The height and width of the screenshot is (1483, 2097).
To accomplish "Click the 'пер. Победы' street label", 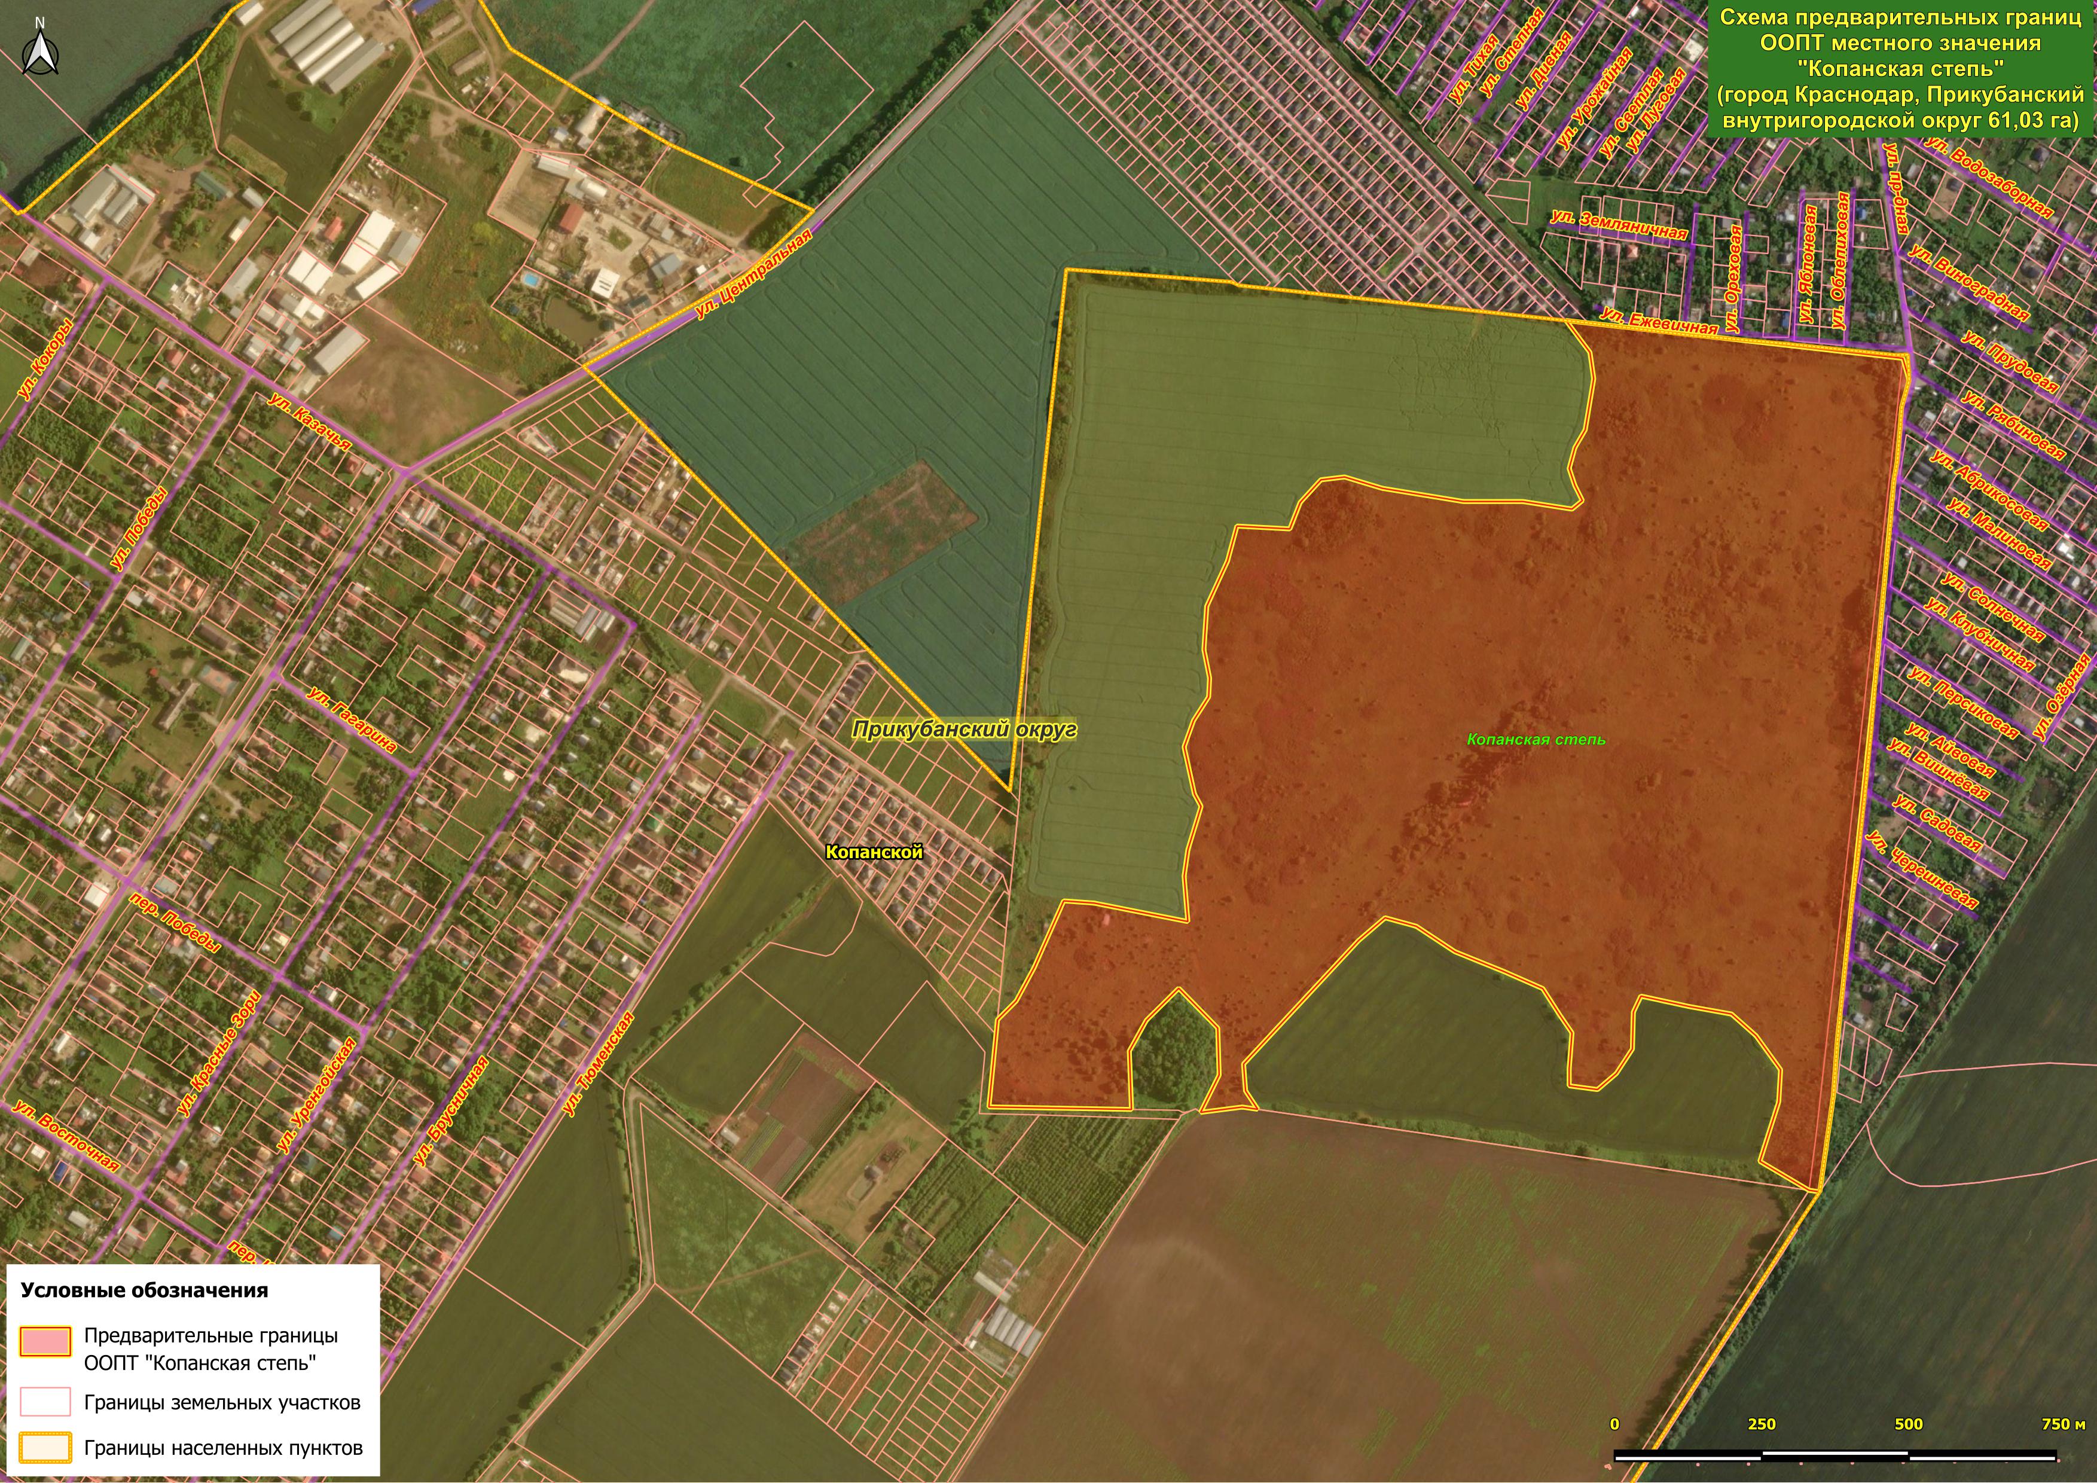I will (x=175, y=922).
